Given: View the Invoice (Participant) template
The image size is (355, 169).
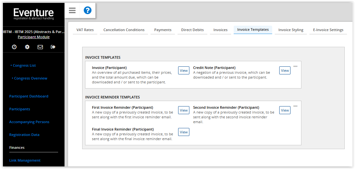Looking at the screenshot, I should pos(184,71).
